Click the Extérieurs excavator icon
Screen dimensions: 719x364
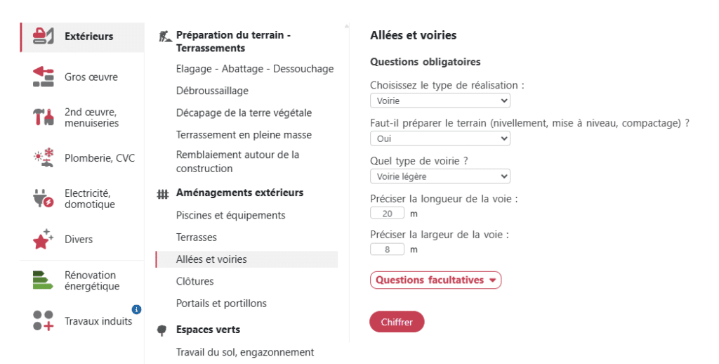tap(44, 37)
